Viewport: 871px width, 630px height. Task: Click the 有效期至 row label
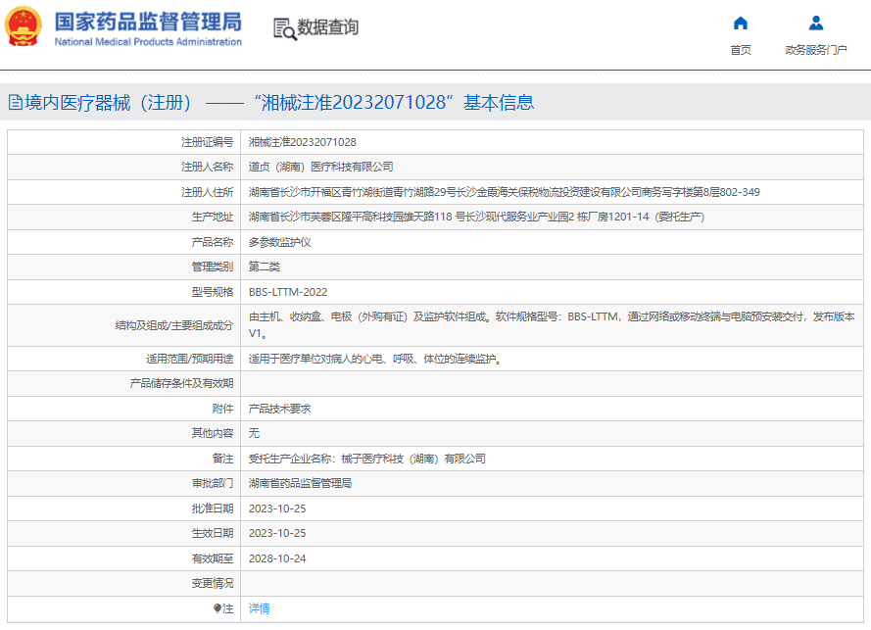pos(213,558)
